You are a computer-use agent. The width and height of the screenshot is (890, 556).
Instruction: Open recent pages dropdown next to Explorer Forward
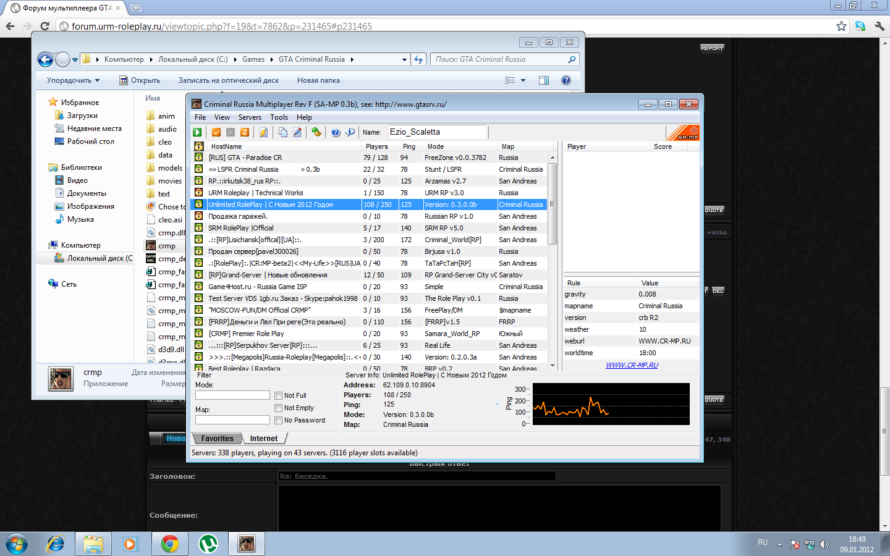pyautogui.click(x=75, y=60)
